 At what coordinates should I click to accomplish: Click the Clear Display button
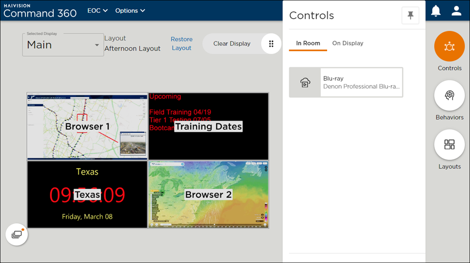[x=232, y=44]
